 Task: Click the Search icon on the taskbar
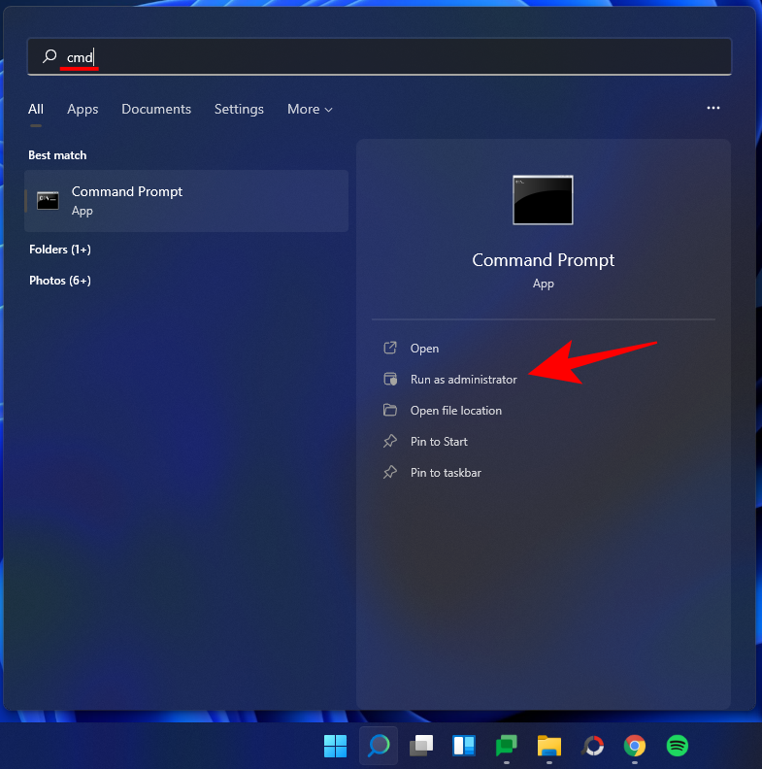point(379,746)
